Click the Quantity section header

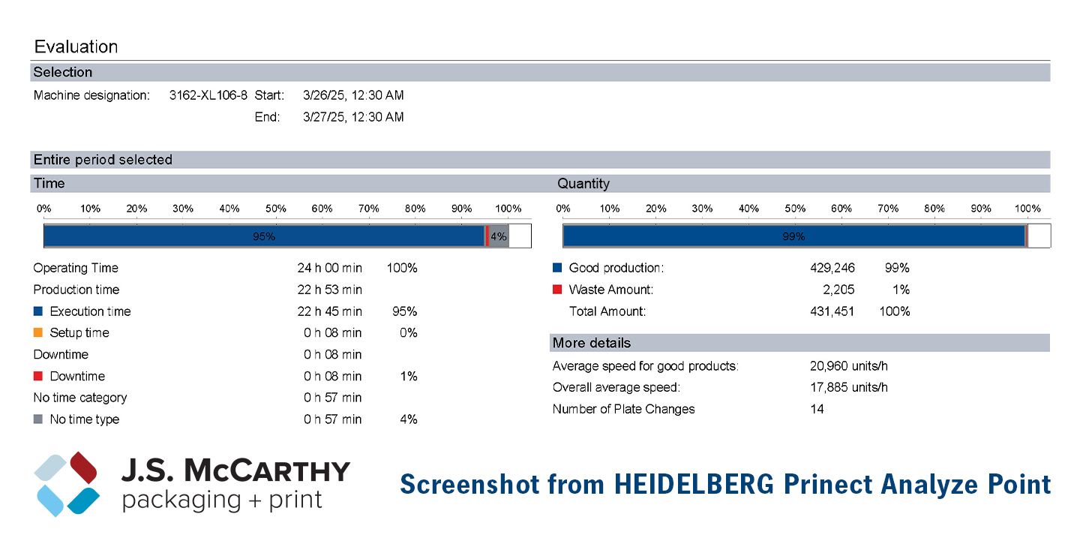801,184
